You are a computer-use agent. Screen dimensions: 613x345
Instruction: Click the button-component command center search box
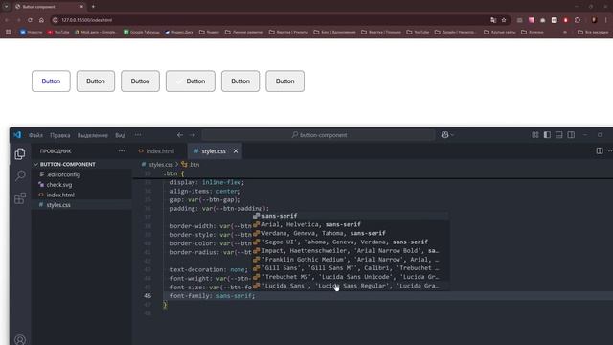click(318, 135)
